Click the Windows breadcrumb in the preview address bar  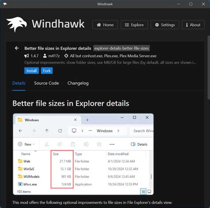pyautogui.click(x=105, y=131)
